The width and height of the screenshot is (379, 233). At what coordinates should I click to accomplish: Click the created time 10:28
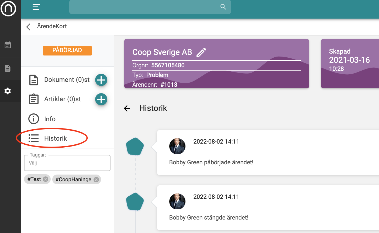[336, 69]
